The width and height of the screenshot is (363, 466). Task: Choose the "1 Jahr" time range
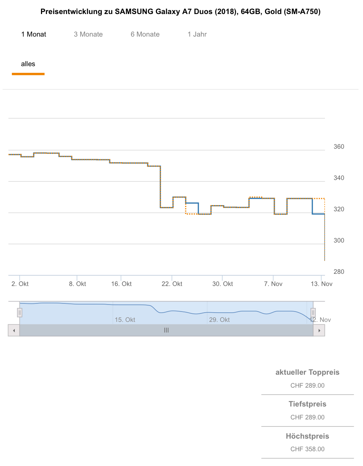click(197, 34)
